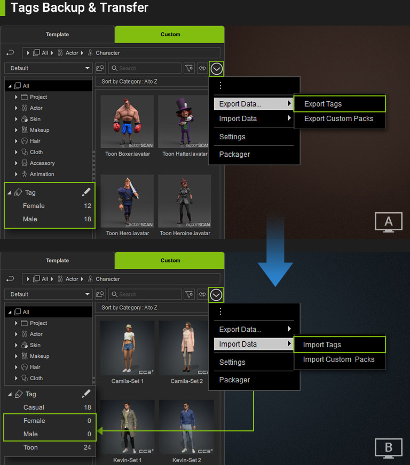Switch to the Template tab in panel A
This screenshot has height=465, width=410.
[57, 35]
